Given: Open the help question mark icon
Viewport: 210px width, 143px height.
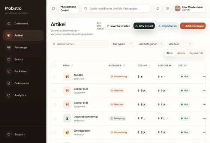Looking at the screenshot, I should pyautogui.click(x=167, y=8).
